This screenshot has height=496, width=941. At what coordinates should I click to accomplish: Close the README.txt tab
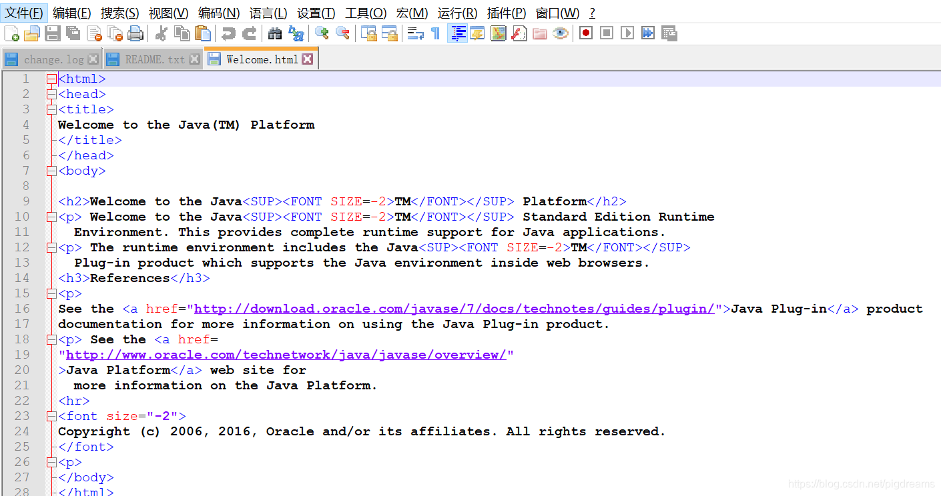(x=194, y=59)
